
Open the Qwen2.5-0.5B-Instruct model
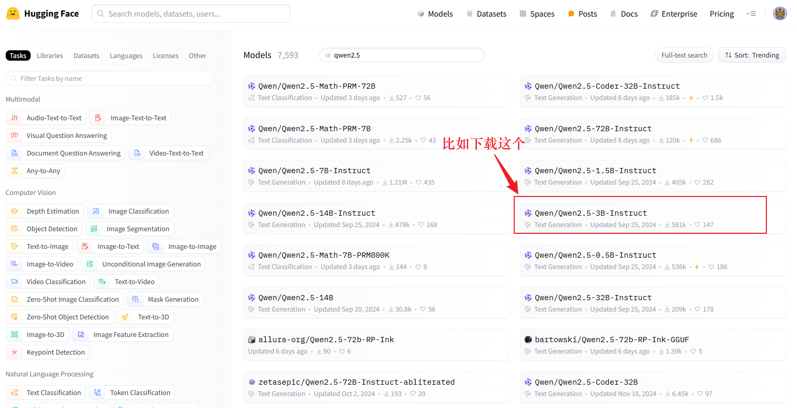[x=653, y=260]
